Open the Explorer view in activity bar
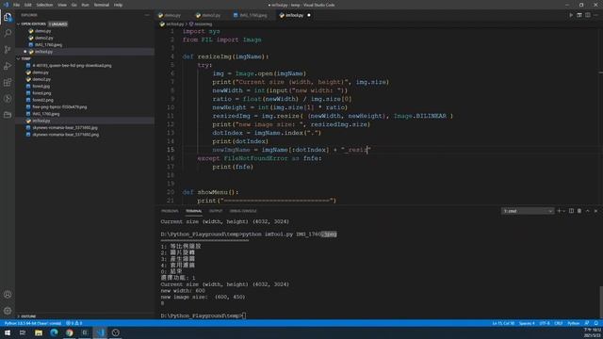603x339 pixels. pos(8,17)
